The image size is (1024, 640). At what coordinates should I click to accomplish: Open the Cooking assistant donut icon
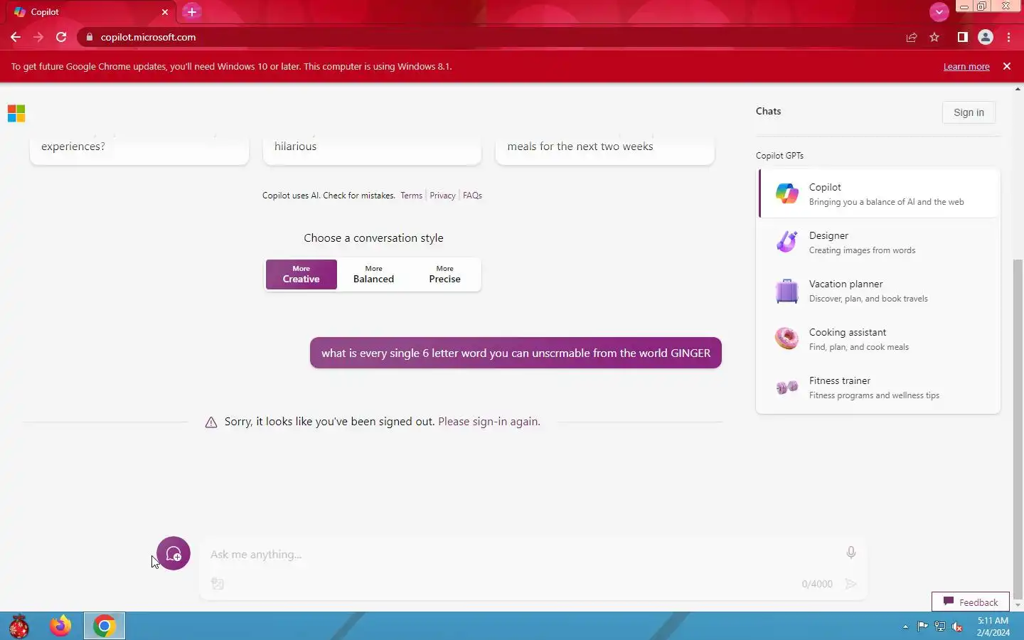tap(786, 338)
